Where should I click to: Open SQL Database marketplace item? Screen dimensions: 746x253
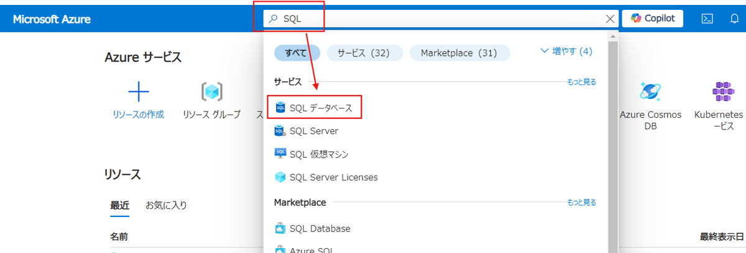[x=320, y=228]
